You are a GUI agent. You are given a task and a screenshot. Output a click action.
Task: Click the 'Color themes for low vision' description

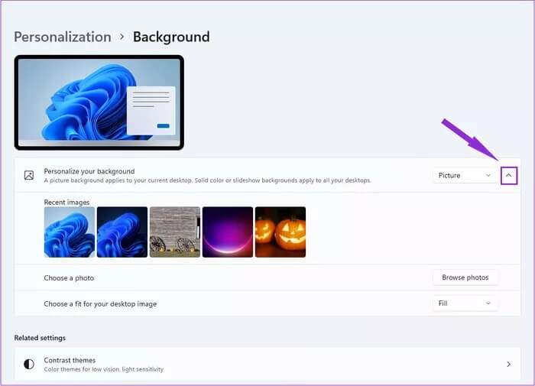pos(104,369)
